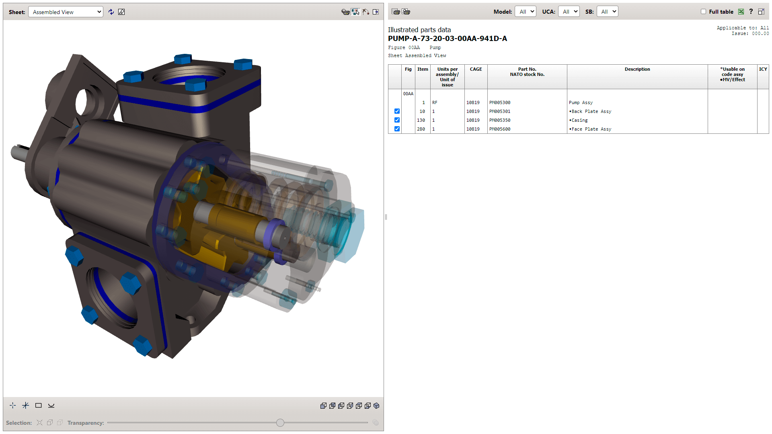
Task: Click the transparency reset icon right of slider
Action: click(x=376, y=422)
